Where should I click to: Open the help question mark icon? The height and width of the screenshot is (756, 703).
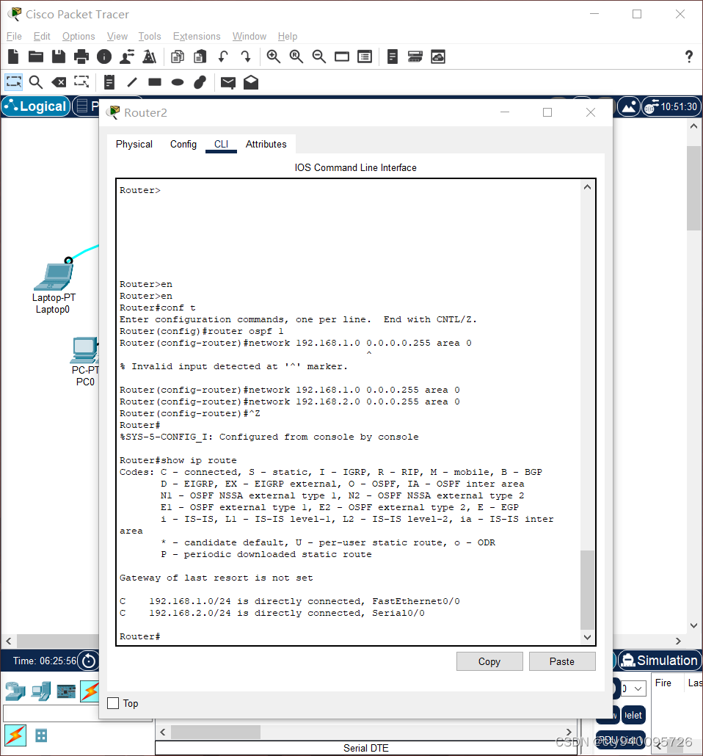click(x=689, y=57)
